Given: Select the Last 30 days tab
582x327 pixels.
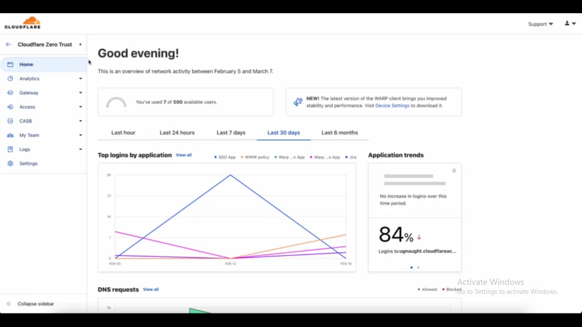Looking at the screenshot, I should 284,133.
